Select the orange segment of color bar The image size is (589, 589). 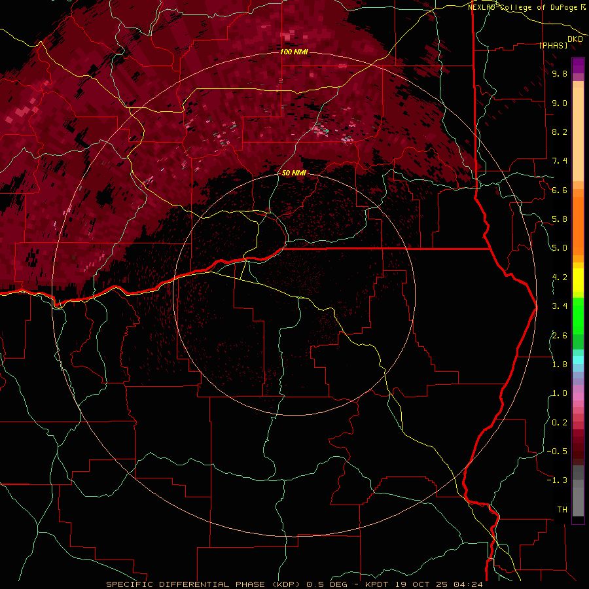(578, 225)
